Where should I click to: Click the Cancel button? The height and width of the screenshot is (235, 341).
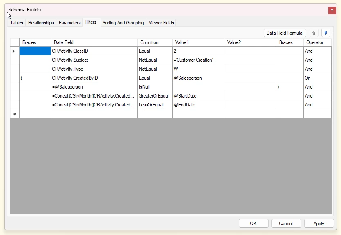[x=286, y=224]
